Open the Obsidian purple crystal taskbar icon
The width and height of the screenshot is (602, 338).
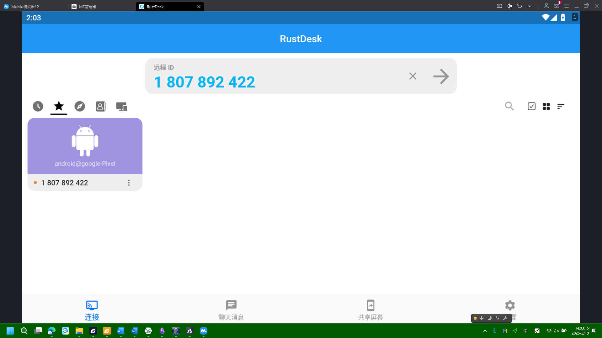162,331
